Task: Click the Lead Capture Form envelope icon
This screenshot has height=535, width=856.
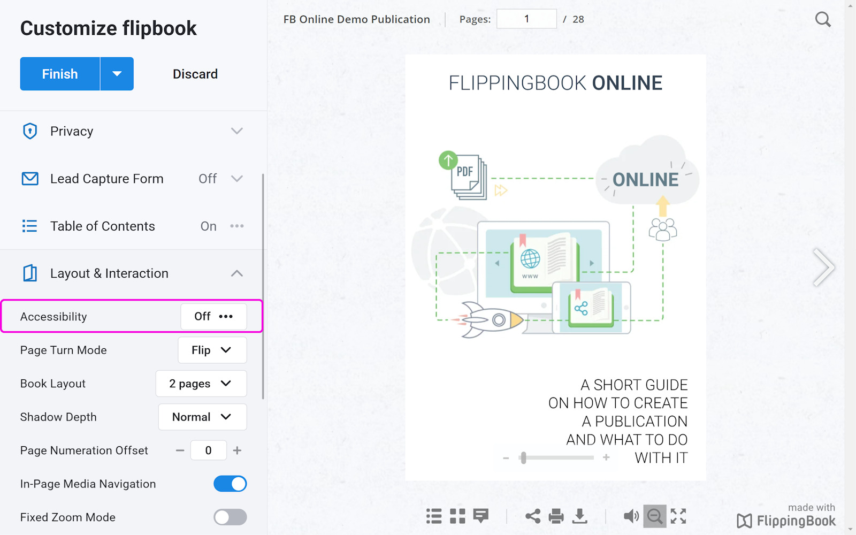Action: pyautogui.click(x=30, y=179)
